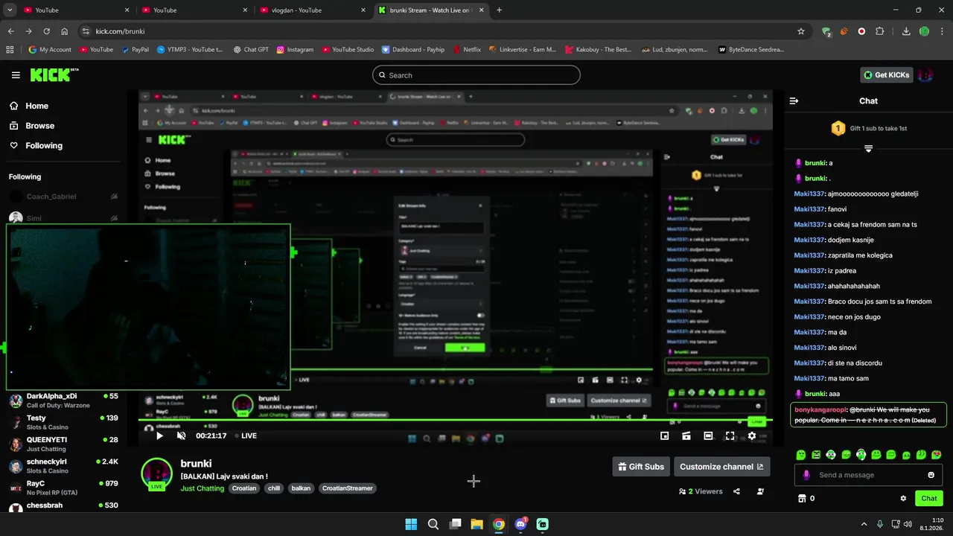Open the shop icon showing 0
Image resolution: width=953 pixels, height=536 pixels.
(x=806, y=498)
